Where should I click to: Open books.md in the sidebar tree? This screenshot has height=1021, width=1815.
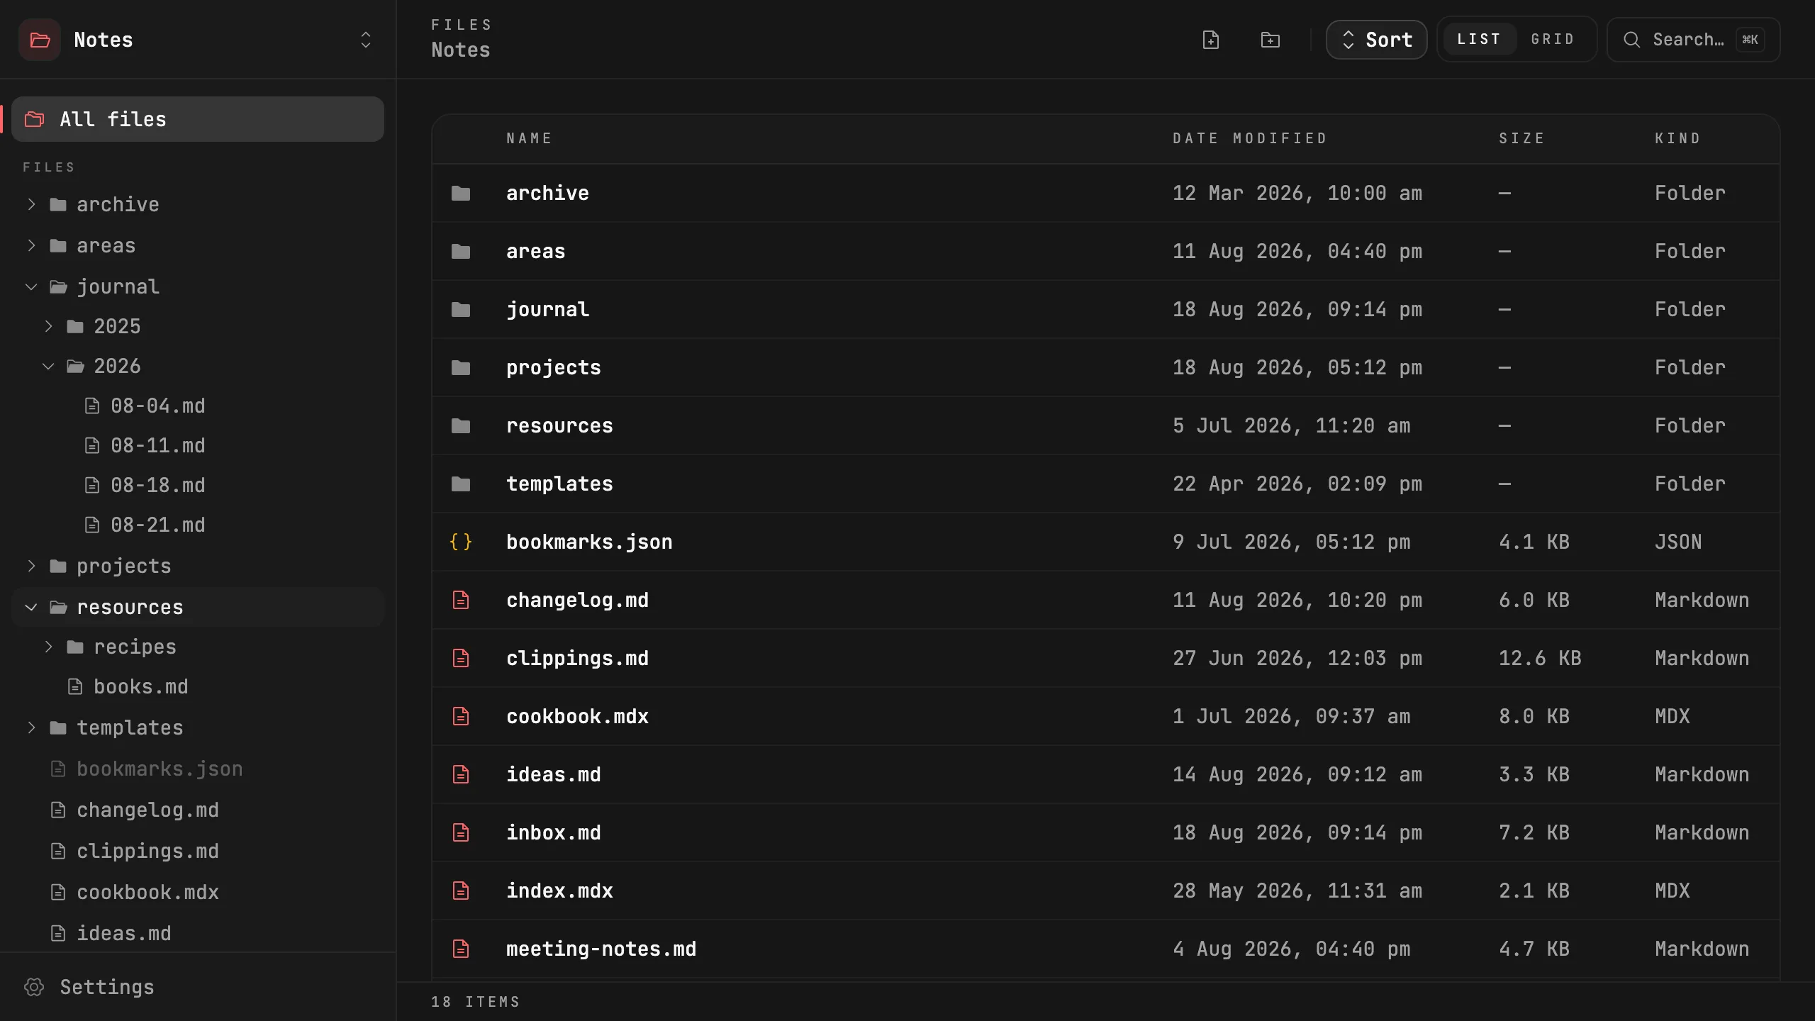click(x=198, y=686)
